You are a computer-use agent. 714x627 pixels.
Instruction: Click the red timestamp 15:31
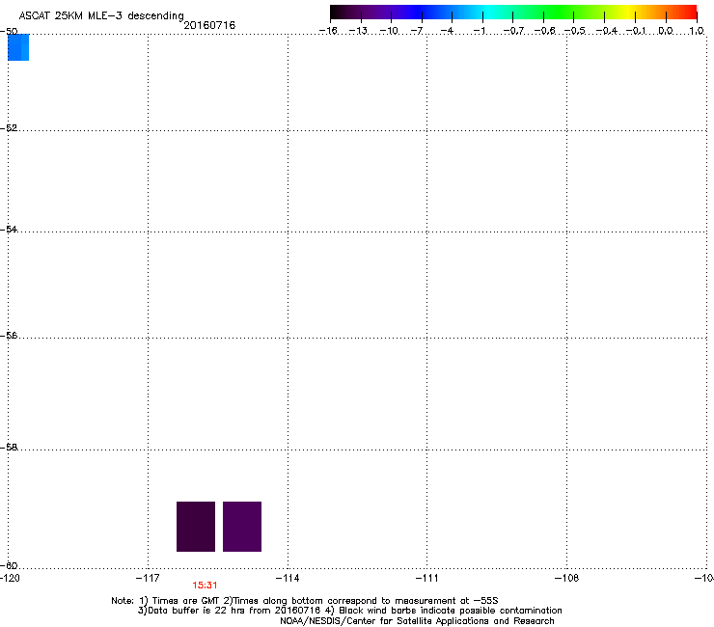coord(205,586)
